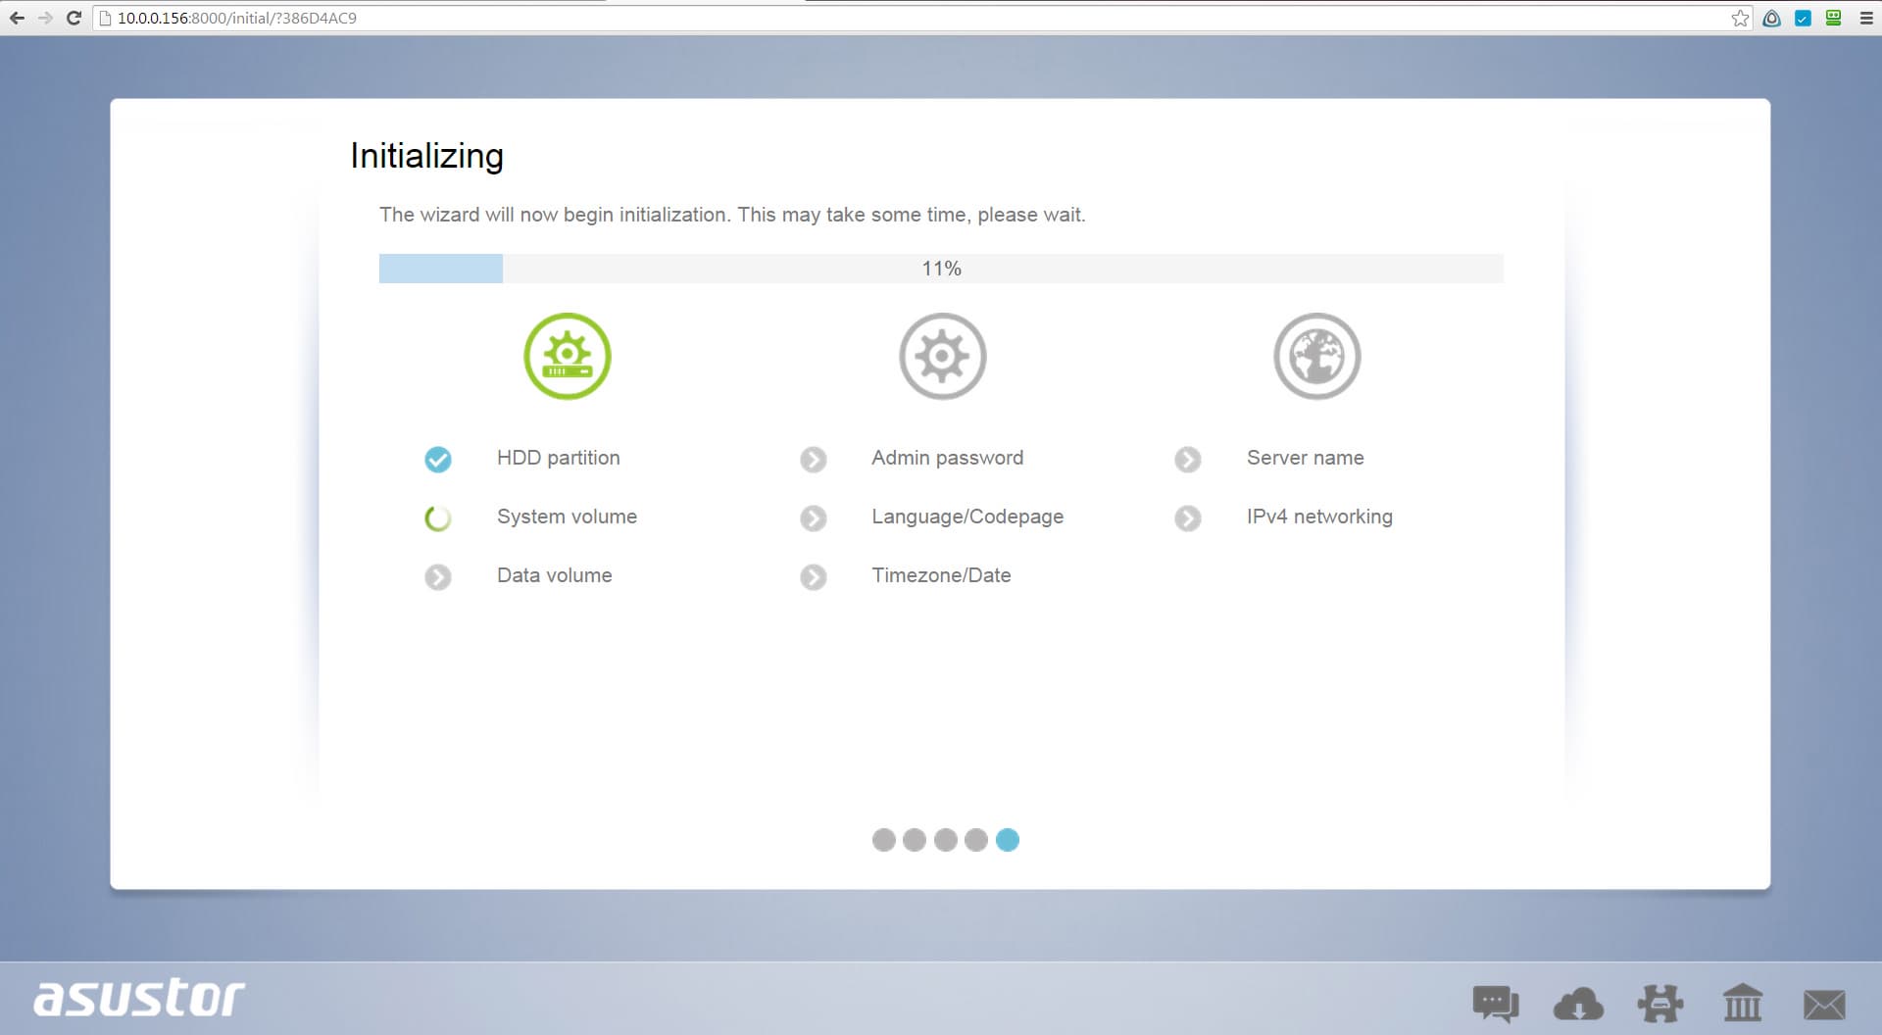Click the "Server name" step label
The width and height of the screenshot is (1882, 1035).
point(1305,458)
